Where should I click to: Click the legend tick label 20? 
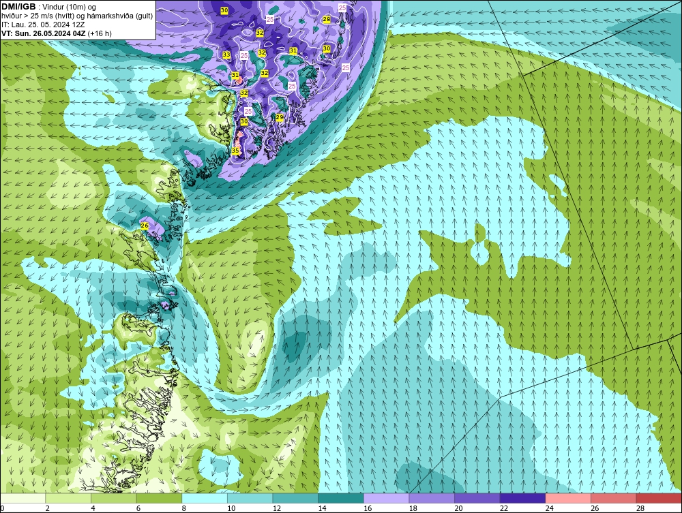[458, 508]
